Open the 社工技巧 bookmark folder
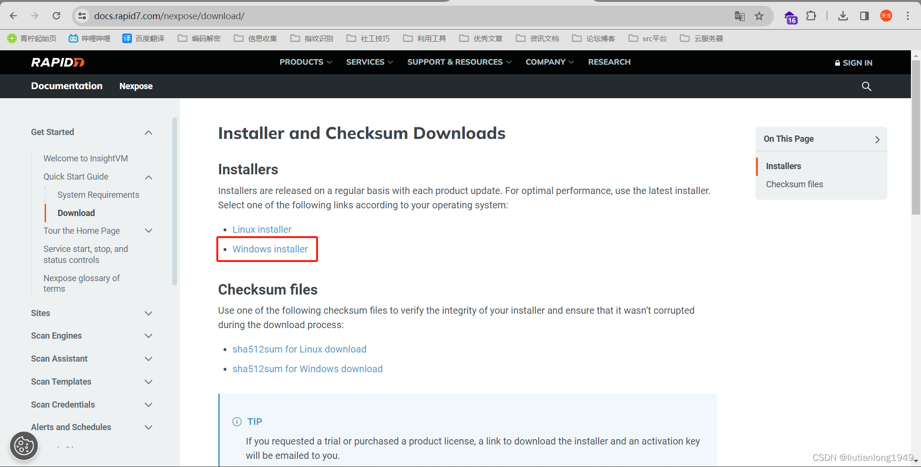This screenshot has height=467, width=921. pos(368,38)
